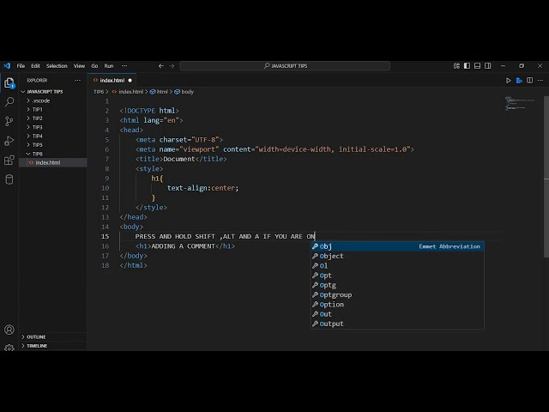Open the Extensions view

(9, 161)
